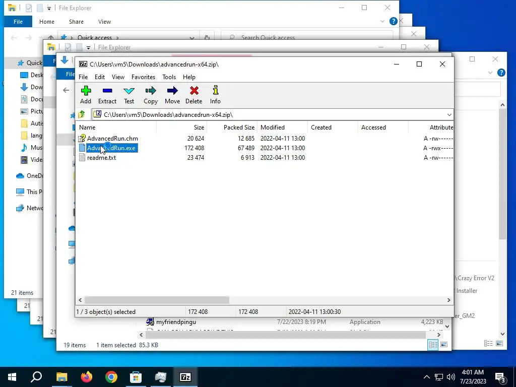Launch Firefox from taskbar

click(x=87, y=377)
